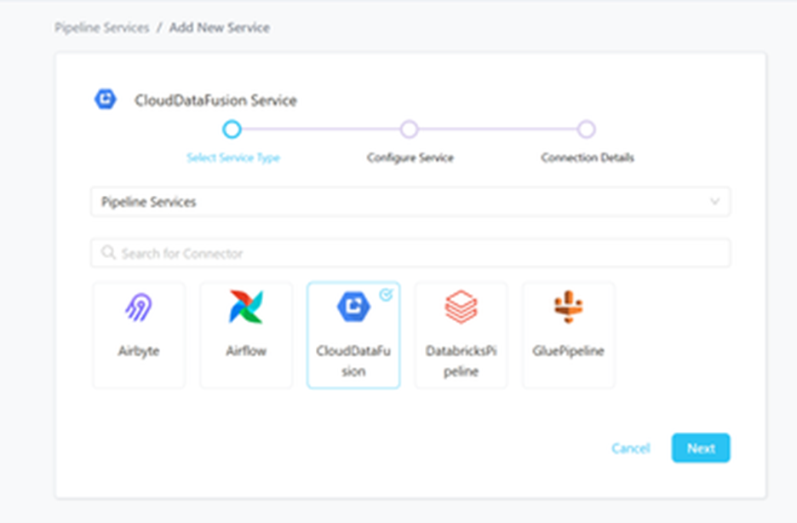The width and height of the screenshot is (797, 523).
Task: Click the magnifier icon in the search box
Action: click(x=108, y=253)
